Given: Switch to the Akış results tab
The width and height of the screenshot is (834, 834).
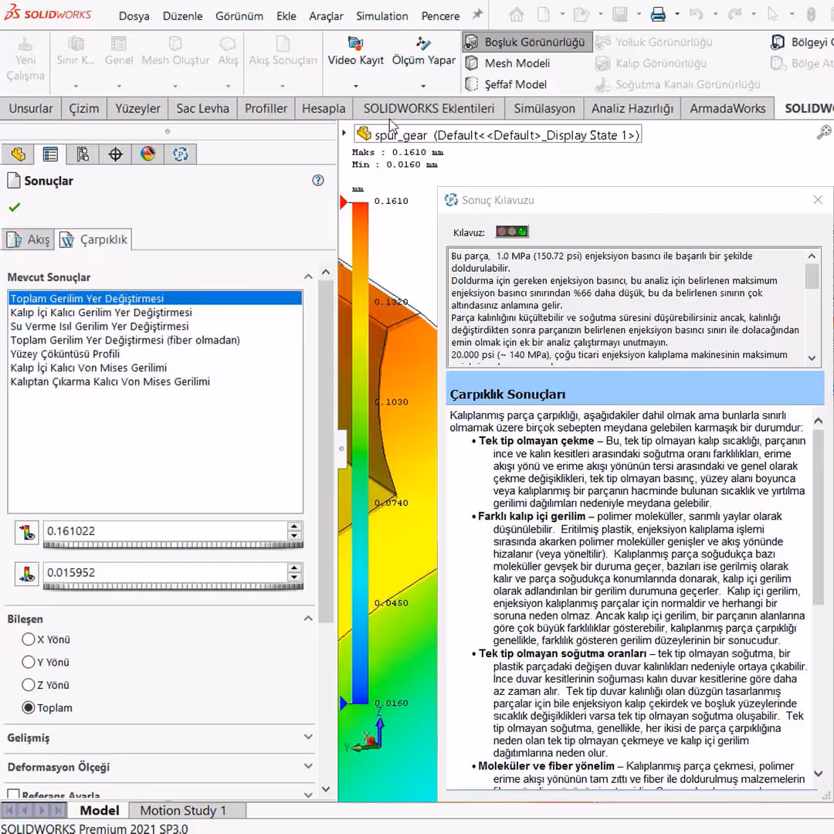Looking at the screenshot, I should tap(29, 240).
